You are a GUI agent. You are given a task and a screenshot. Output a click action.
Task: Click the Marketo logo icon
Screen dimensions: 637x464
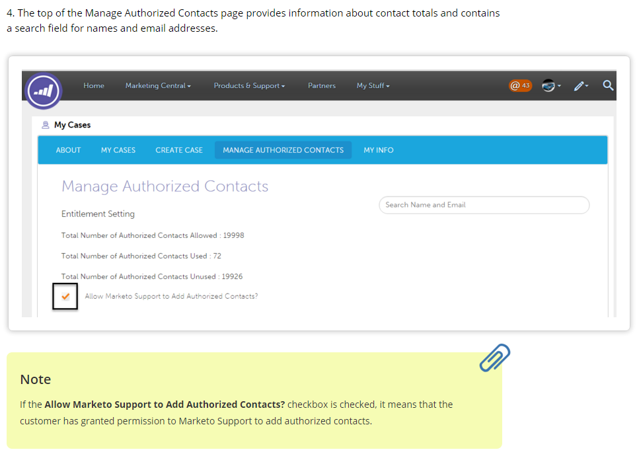[44, 91]
